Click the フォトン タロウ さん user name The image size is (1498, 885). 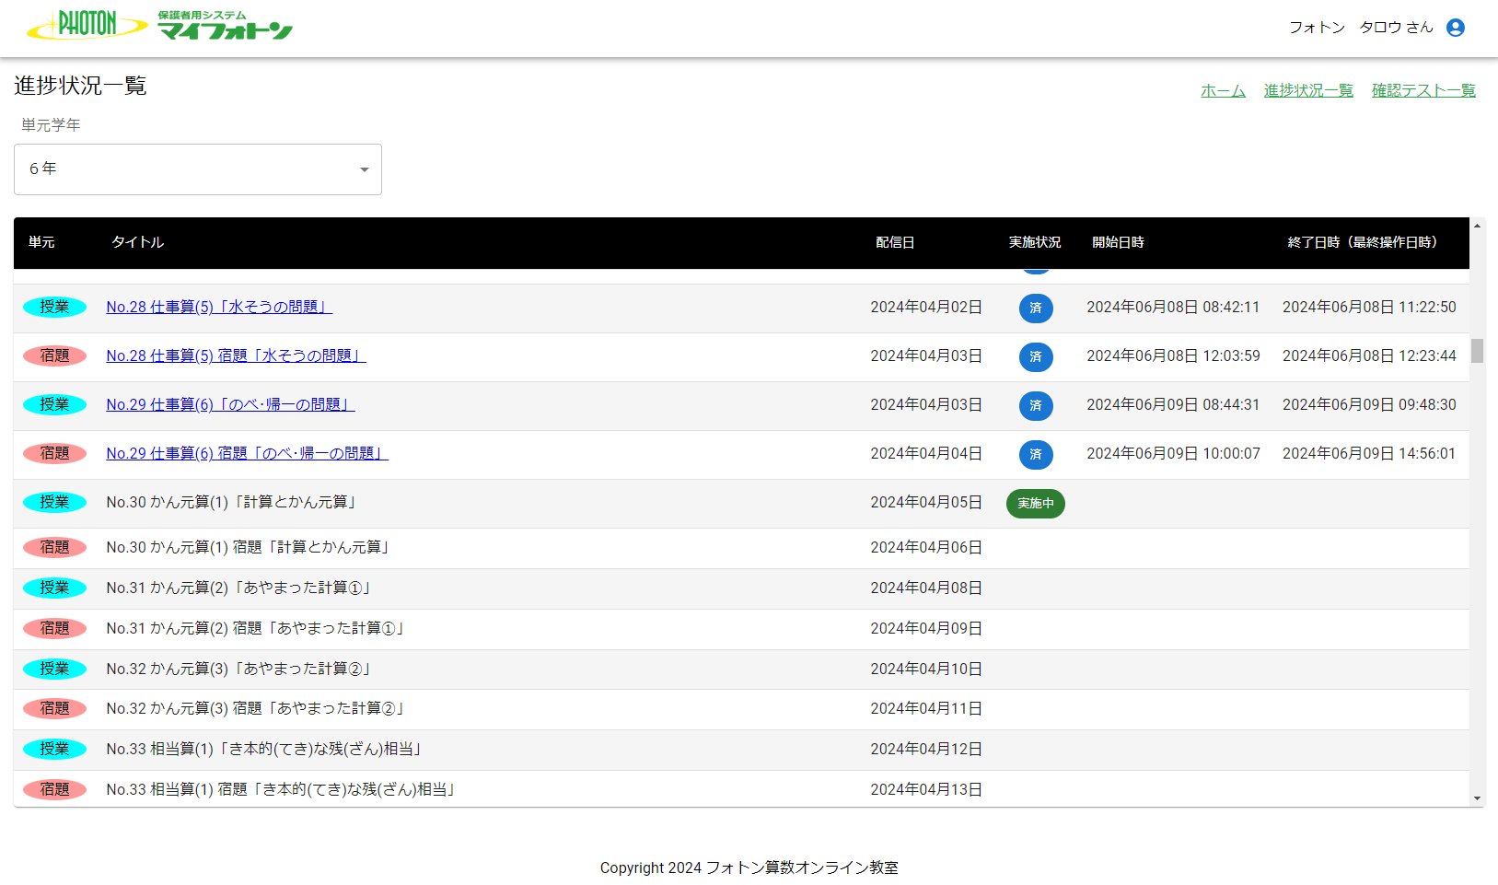(1361, 28)
